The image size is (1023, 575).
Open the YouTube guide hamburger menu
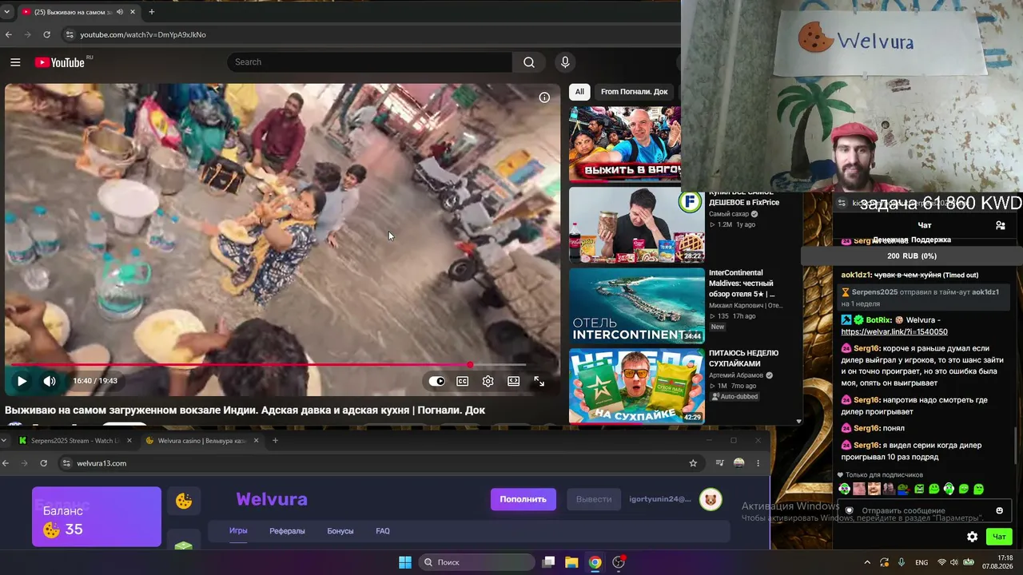15,62
